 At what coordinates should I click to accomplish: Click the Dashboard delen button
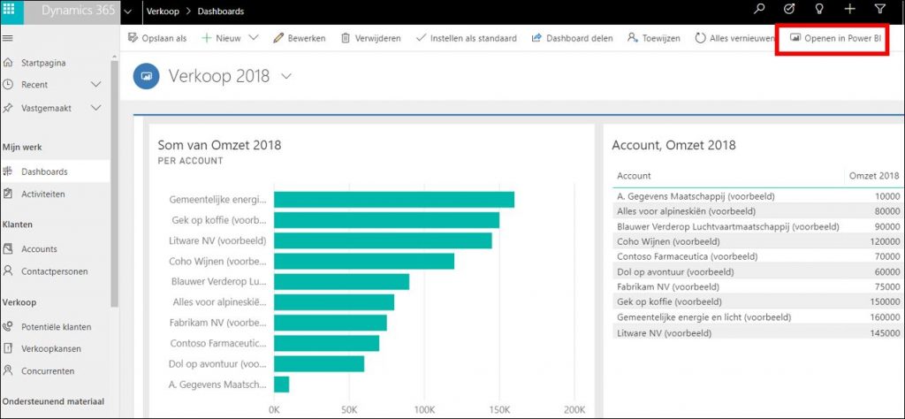click(x=573, y=38)
